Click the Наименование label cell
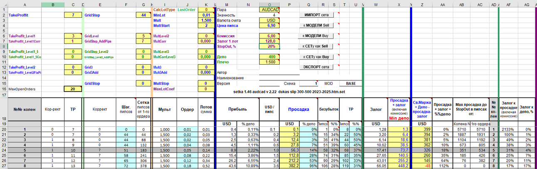537x169 pixels. (x=230, y=78)
